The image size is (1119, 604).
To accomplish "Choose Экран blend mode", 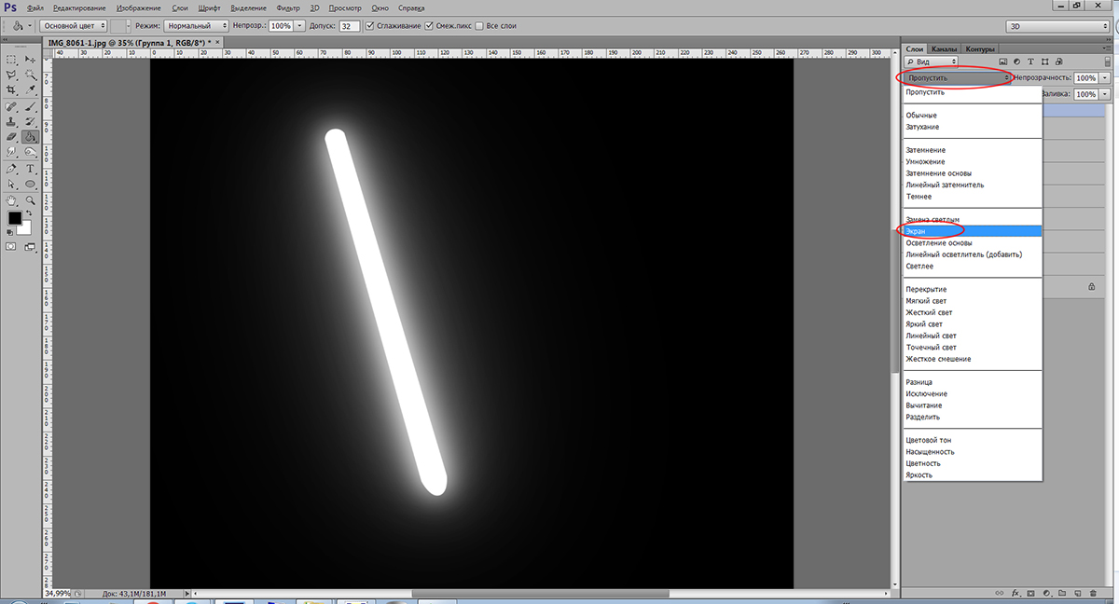I will [972, 230].
